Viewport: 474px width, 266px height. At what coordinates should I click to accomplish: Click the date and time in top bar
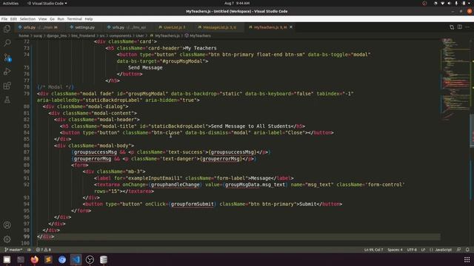237,3
